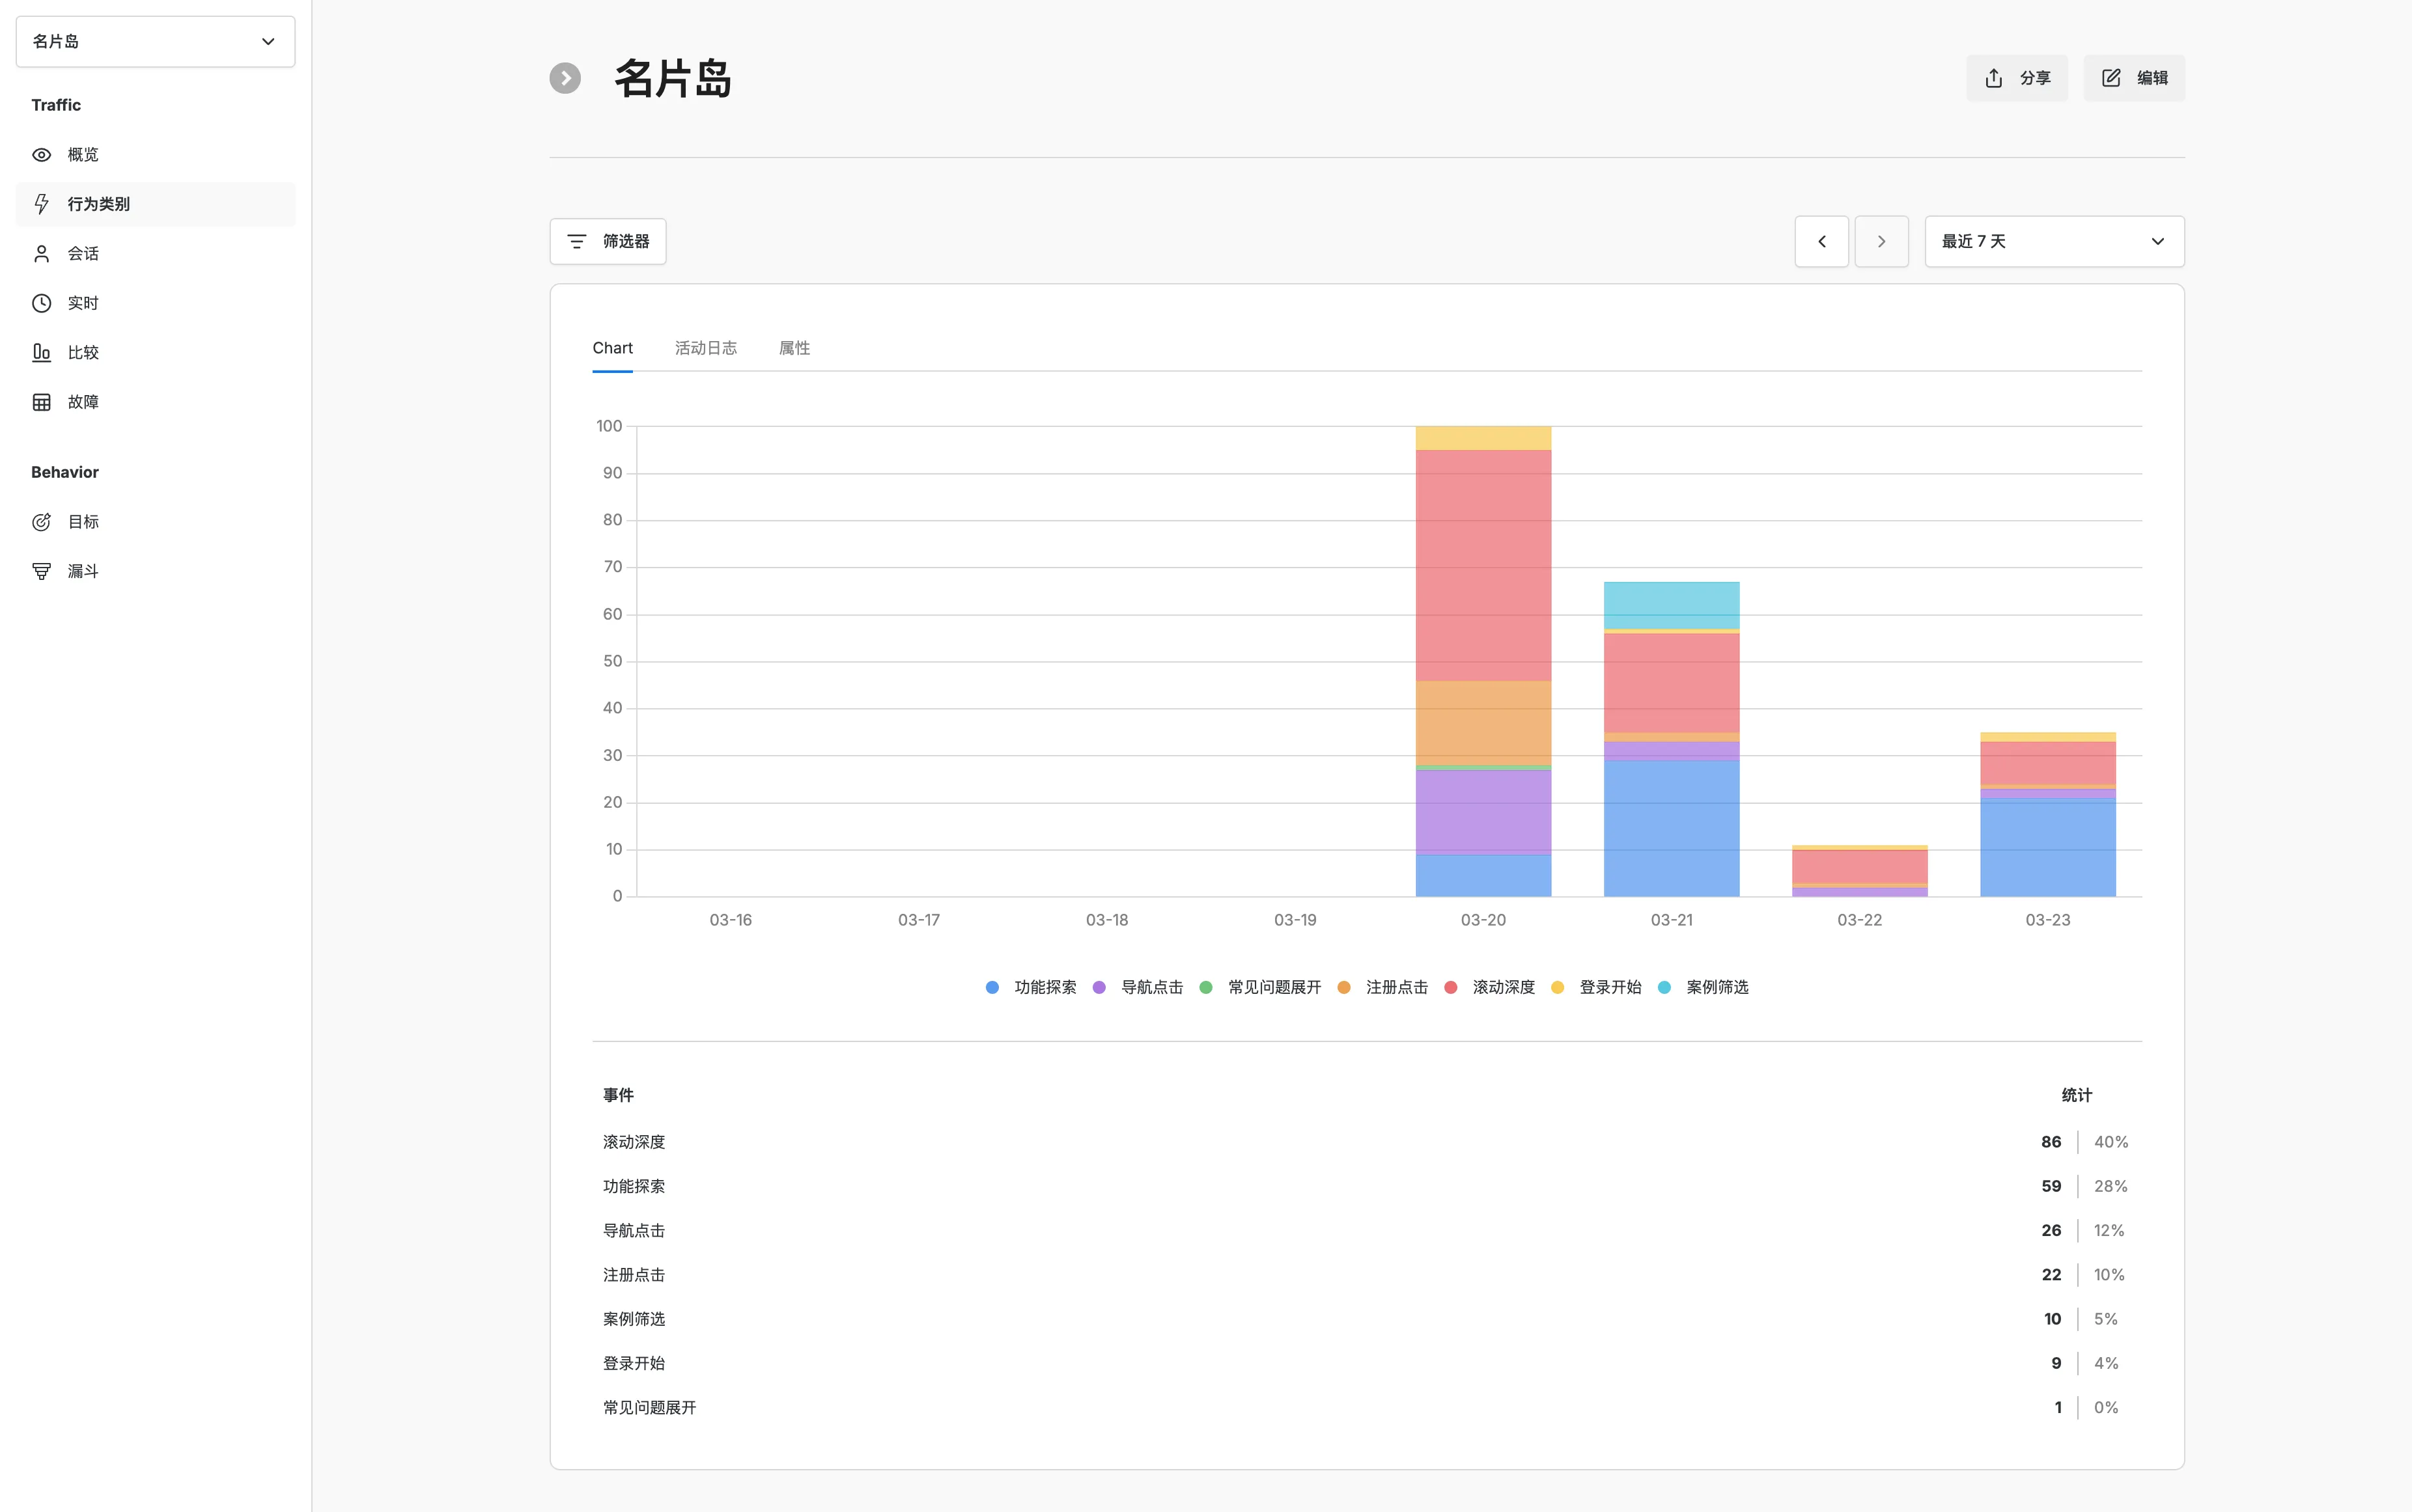
Task: Click the target icon next to 目标
Action: [41, 522]
